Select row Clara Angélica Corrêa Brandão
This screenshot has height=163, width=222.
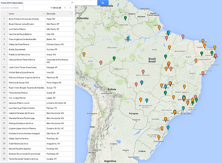coord(37,39)
